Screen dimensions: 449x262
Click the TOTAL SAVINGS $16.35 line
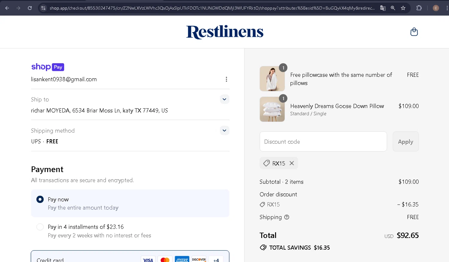point(295,248)
